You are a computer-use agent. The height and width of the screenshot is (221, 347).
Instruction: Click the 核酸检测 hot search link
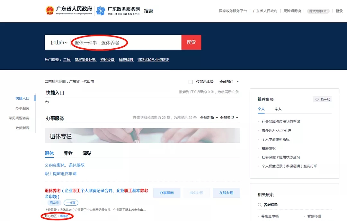tap(126, 60)
